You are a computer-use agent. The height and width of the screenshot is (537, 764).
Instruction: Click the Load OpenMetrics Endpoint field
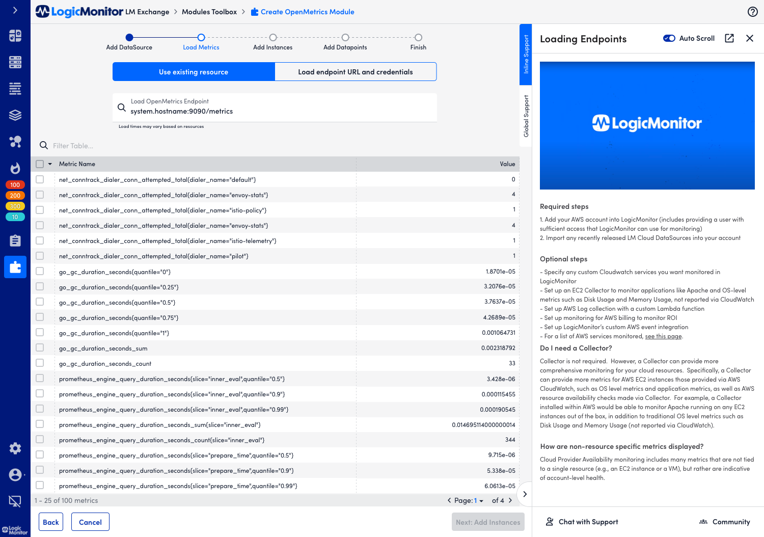pos(275,107)
